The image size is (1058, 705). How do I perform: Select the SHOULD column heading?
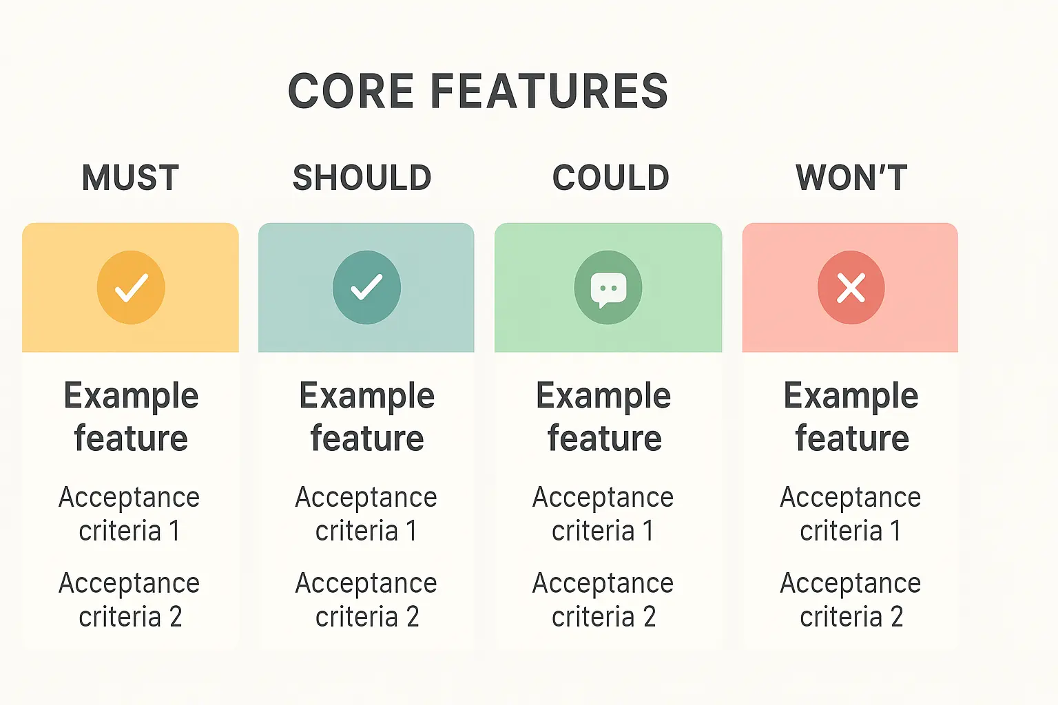pyautogui.click(x=362, y=178)
